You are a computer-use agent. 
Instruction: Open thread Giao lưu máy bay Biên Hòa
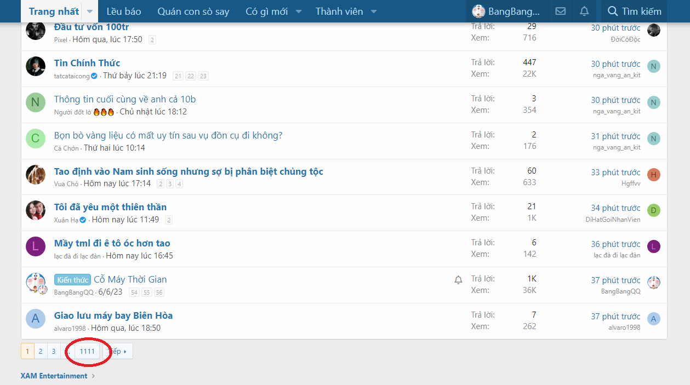[x=113, y=315]
